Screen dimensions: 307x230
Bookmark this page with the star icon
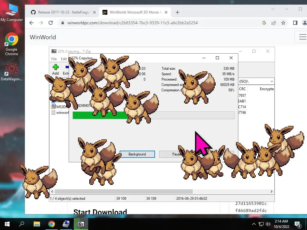point(283,23)
